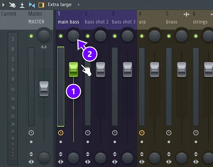The height and width of the screenshot is (167, 213).
Task: Open the mixer options menu arrow
Action: tap(3, 5)
